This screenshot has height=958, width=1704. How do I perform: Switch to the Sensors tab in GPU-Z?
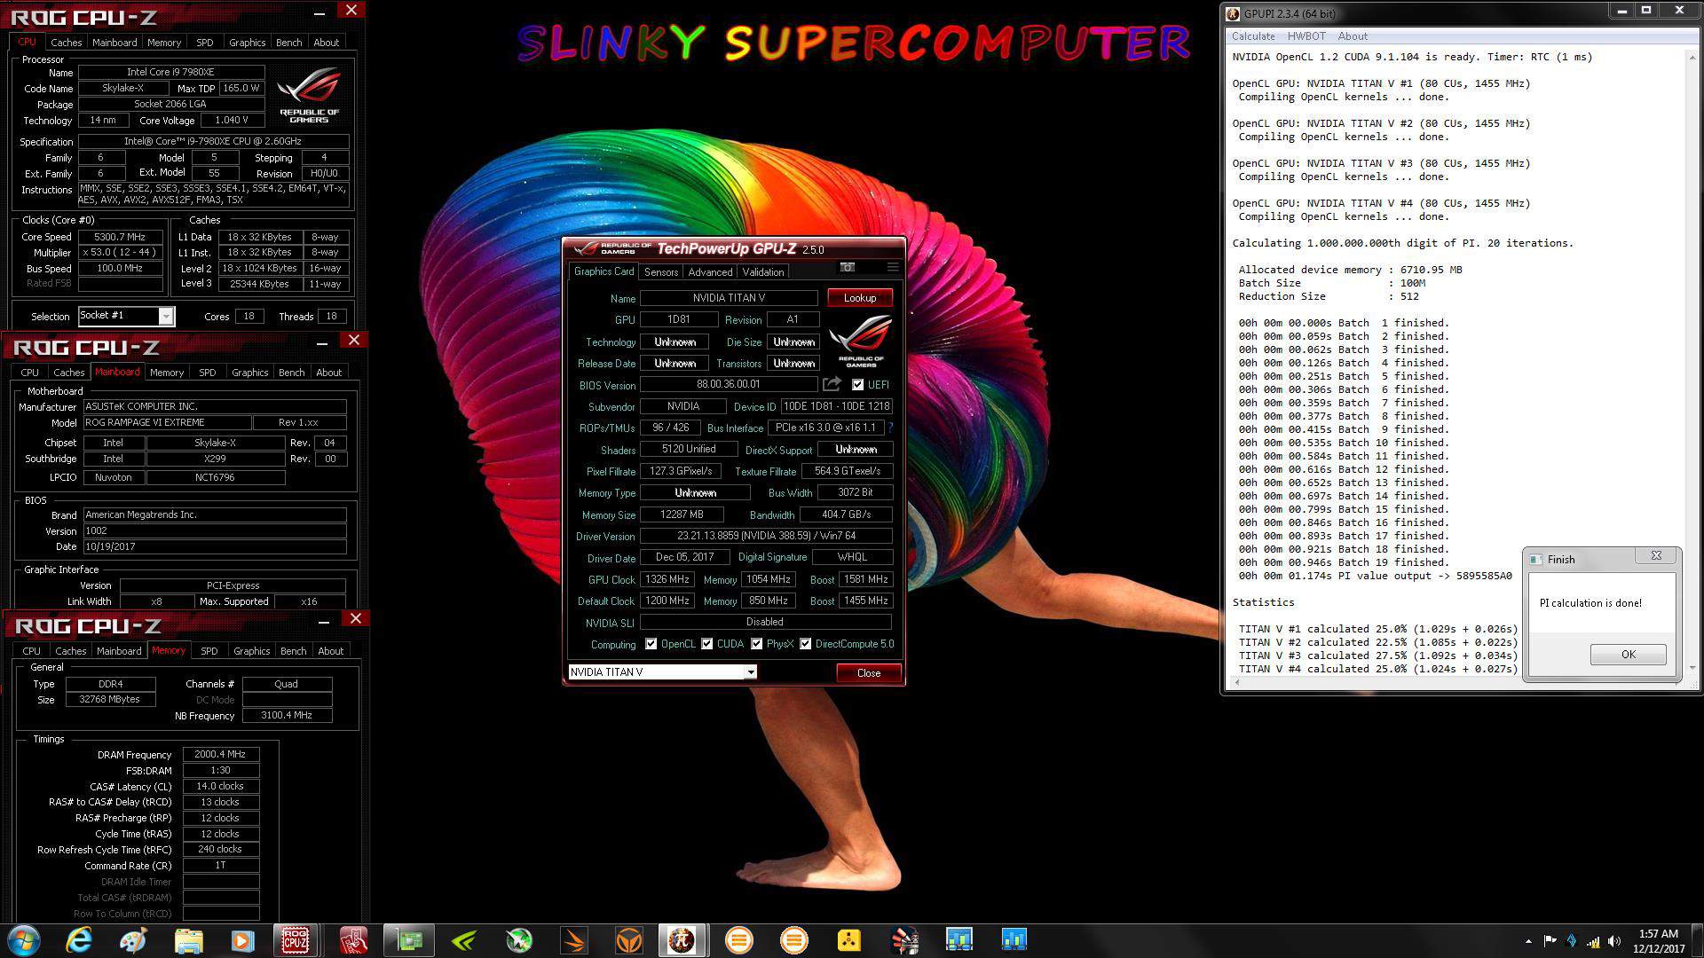(x=661, y=272)
